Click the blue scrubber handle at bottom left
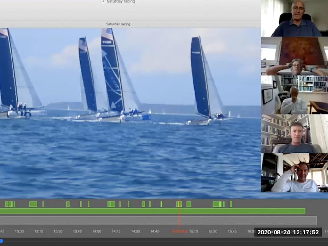 click(x=1, y=241)
